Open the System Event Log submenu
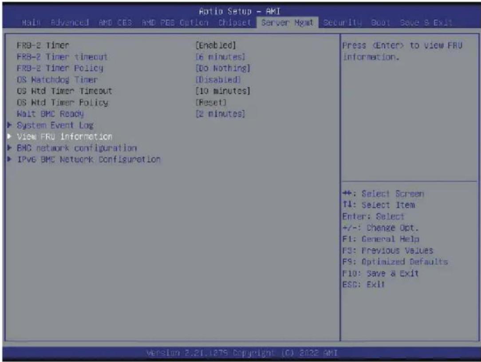 [55, 125]
